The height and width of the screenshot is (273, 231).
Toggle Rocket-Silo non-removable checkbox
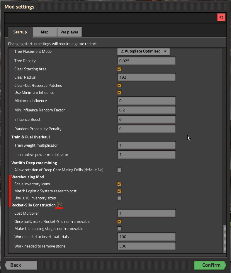[119, 222]
